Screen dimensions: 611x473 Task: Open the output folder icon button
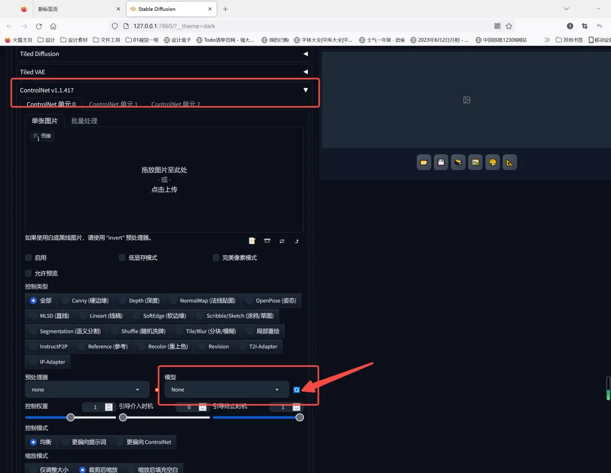[424, 162]
